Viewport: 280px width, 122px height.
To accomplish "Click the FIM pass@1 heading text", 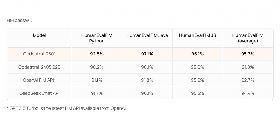I will click(x=19, y=21).
